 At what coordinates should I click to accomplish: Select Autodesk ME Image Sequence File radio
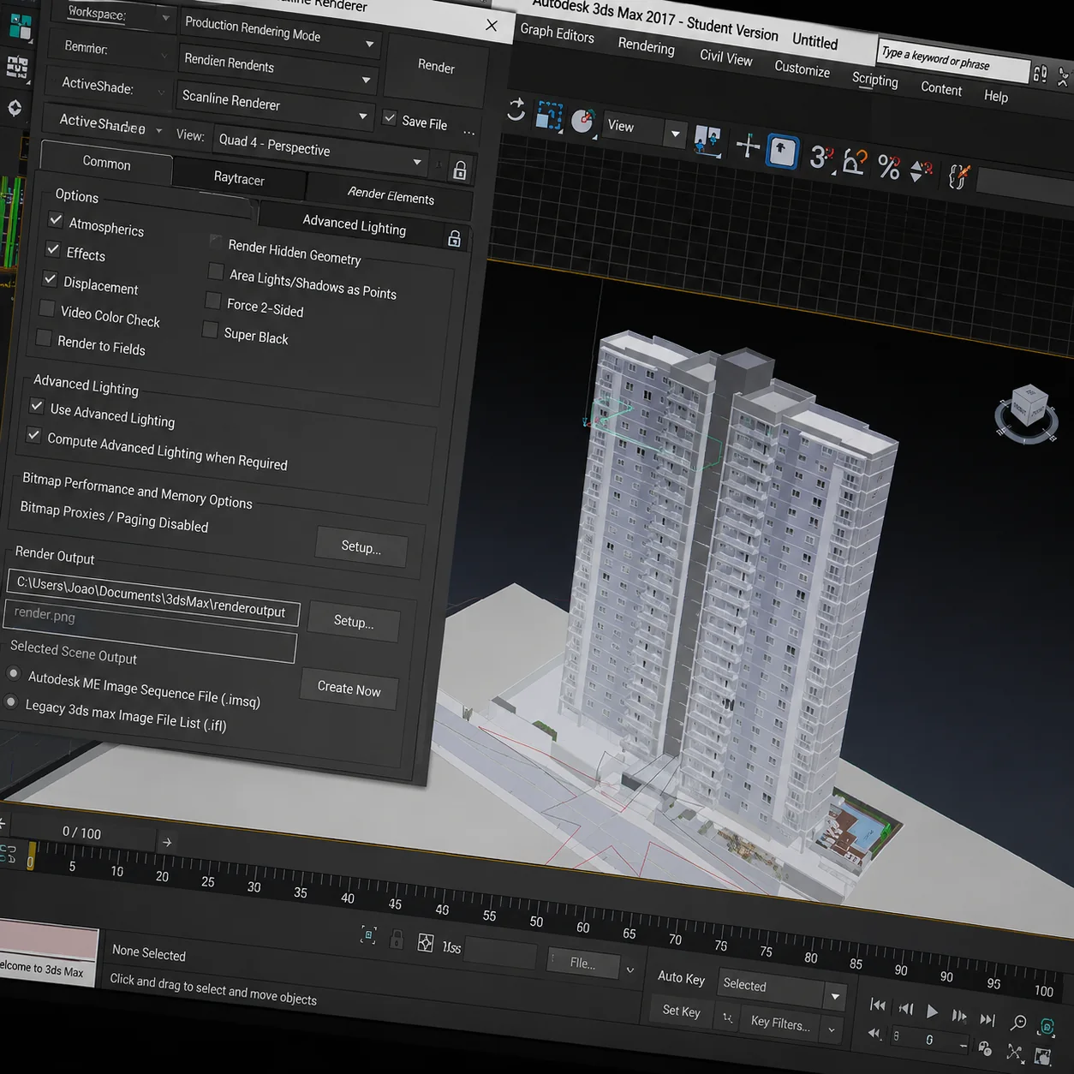(x=13, y=674)
